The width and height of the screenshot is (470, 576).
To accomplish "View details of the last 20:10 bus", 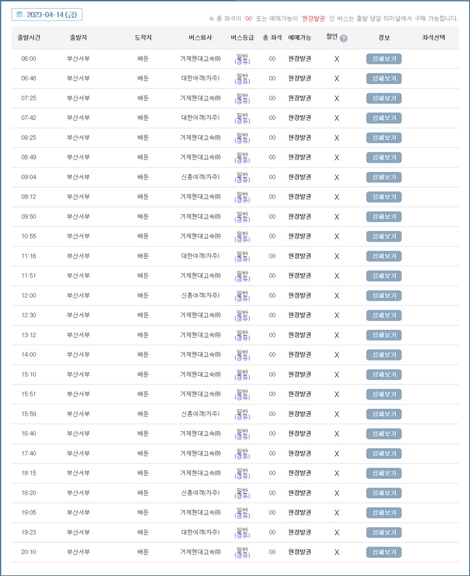I will pos(384,552).
